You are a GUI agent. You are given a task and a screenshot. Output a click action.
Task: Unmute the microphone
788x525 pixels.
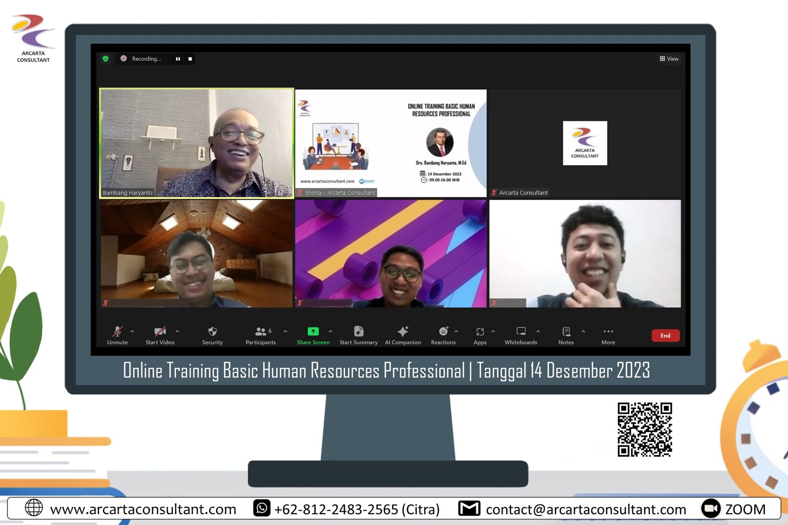coord(117,332)
